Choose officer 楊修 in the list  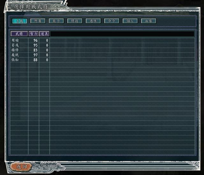click(15, 50)
